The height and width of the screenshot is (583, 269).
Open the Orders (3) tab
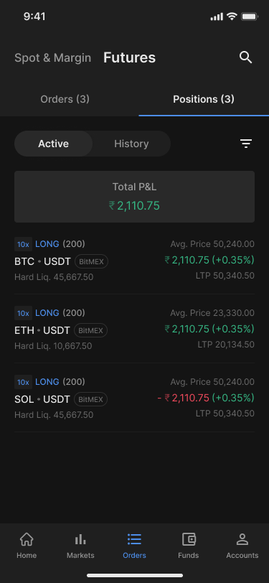(65, 99)
